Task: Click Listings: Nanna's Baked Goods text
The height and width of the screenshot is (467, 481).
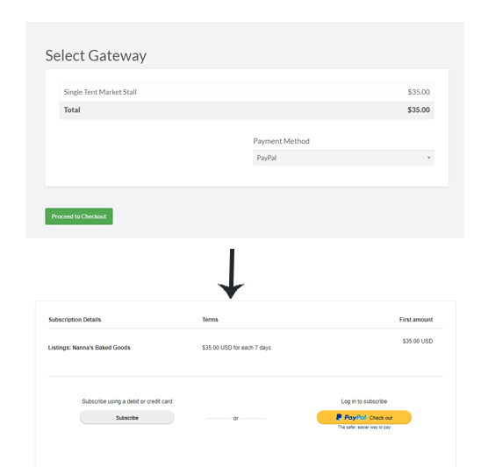Action: [90, 348]
